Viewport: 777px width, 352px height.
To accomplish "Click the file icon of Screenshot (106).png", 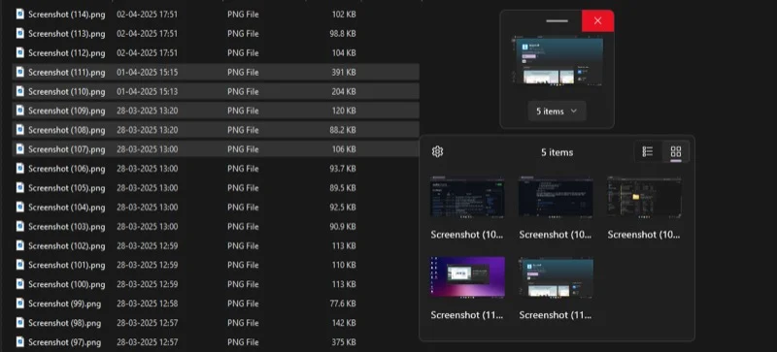I will point(19,169).
